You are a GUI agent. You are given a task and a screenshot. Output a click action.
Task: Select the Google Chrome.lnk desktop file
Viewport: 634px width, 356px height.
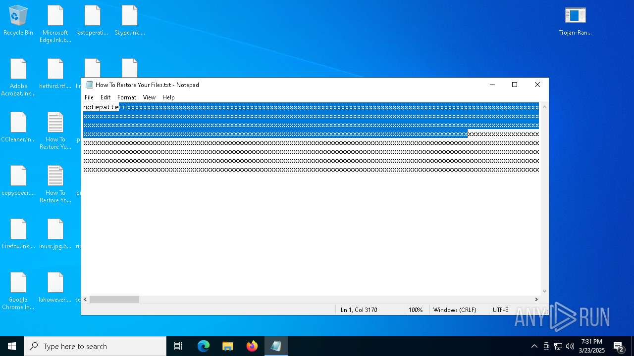tap(18, 291)
